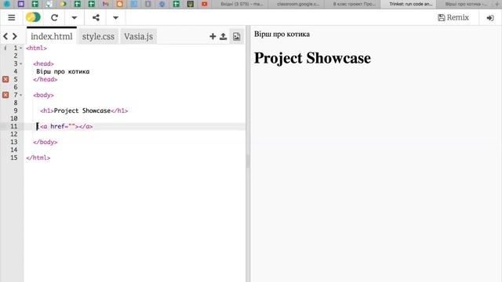Click the error marker on line 7
This screenshot has height=282, width=502.
[5, 95]
